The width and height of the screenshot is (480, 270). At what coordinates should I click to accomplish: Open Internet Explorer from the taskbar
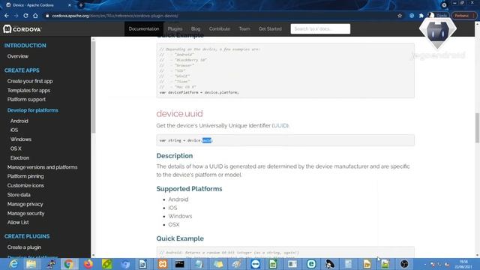13,264
